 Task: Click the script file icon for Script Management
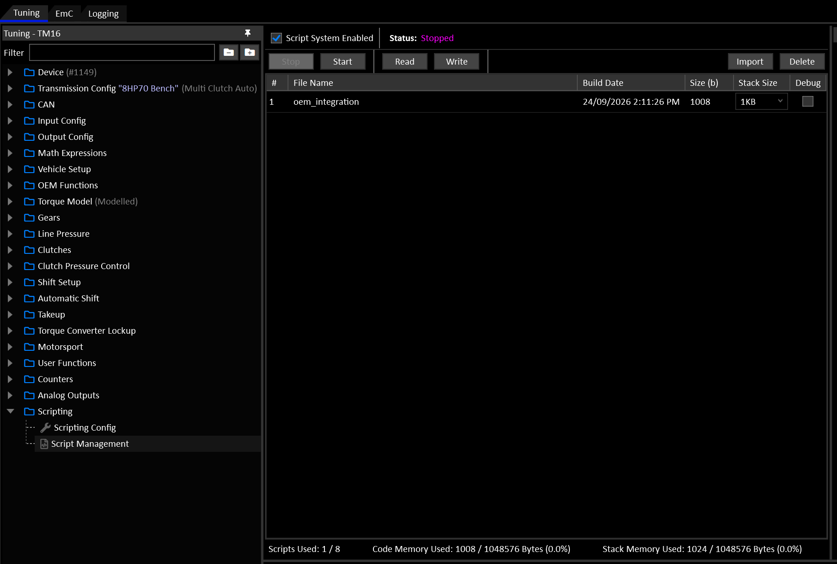(x=44, y=444)
